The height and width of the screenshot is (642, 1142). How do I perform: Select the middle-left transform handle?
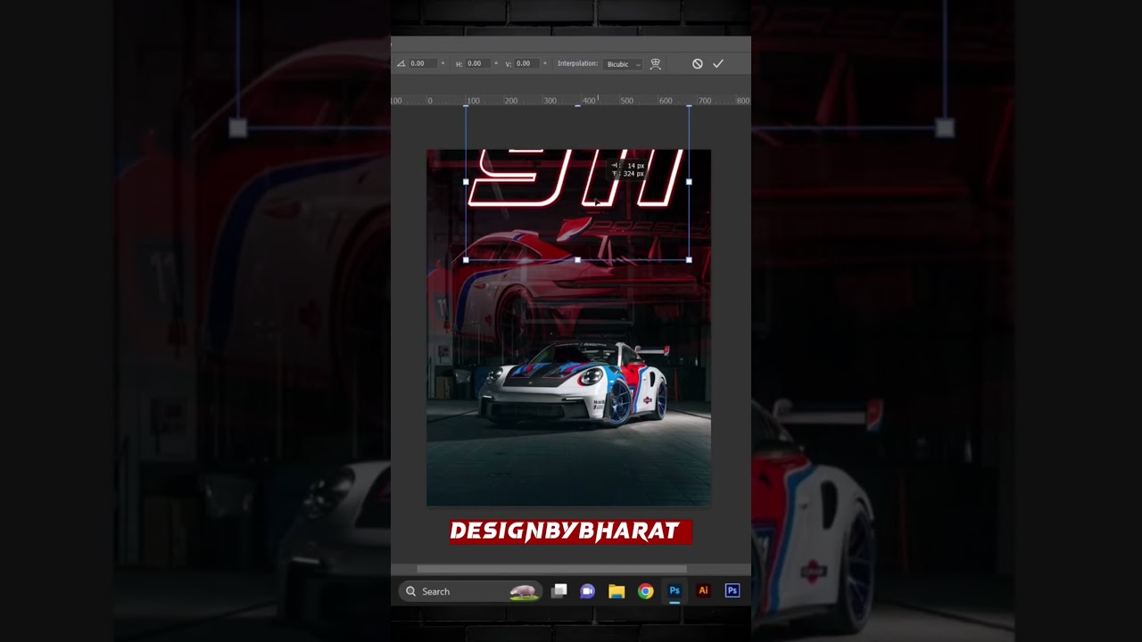(466, 182)
